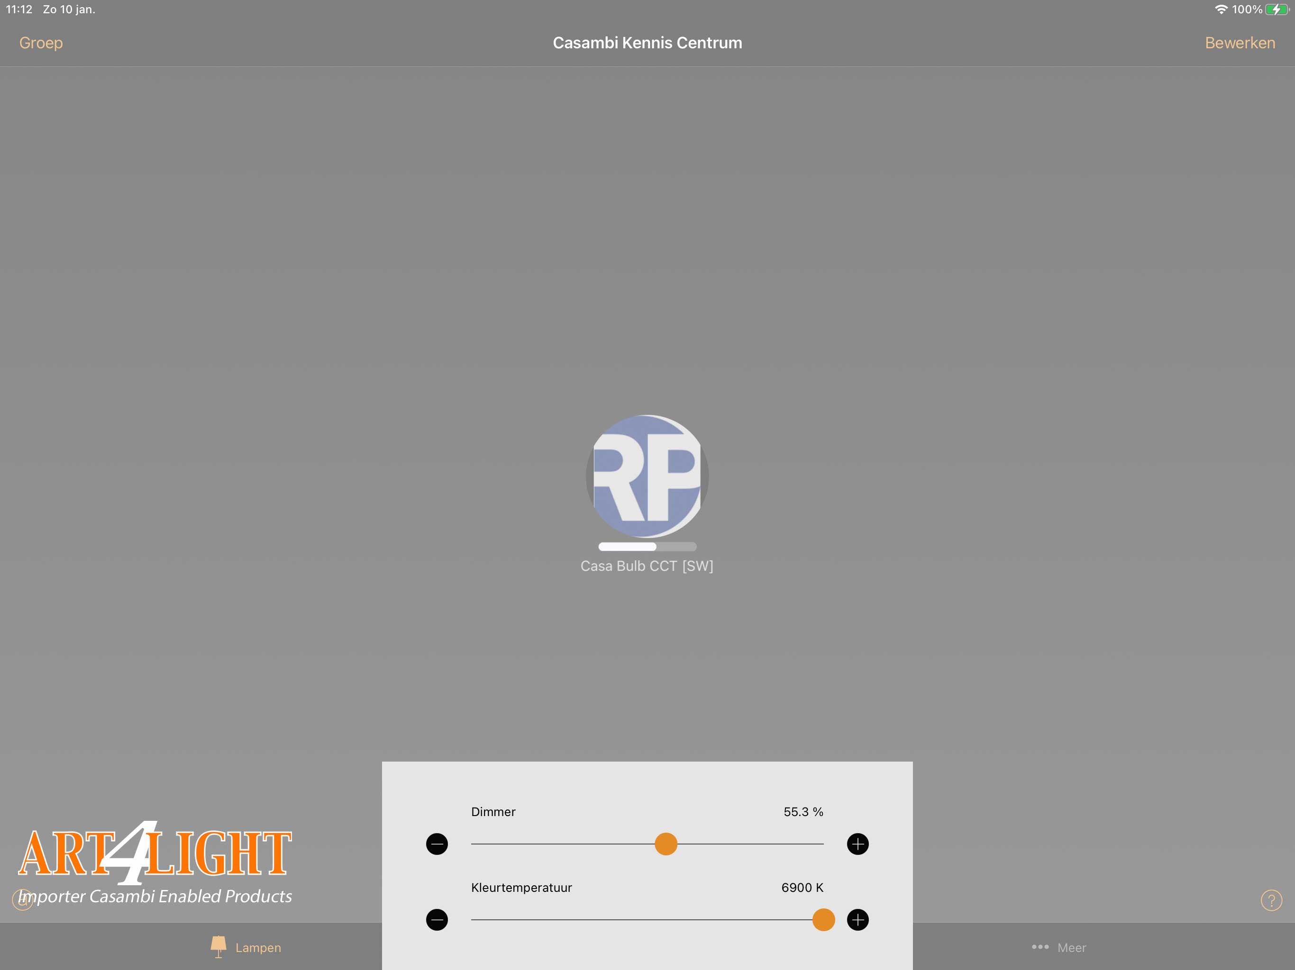
Task: Open the help question mark icon
Action: pyautogui.click(x=1271, y=900)
